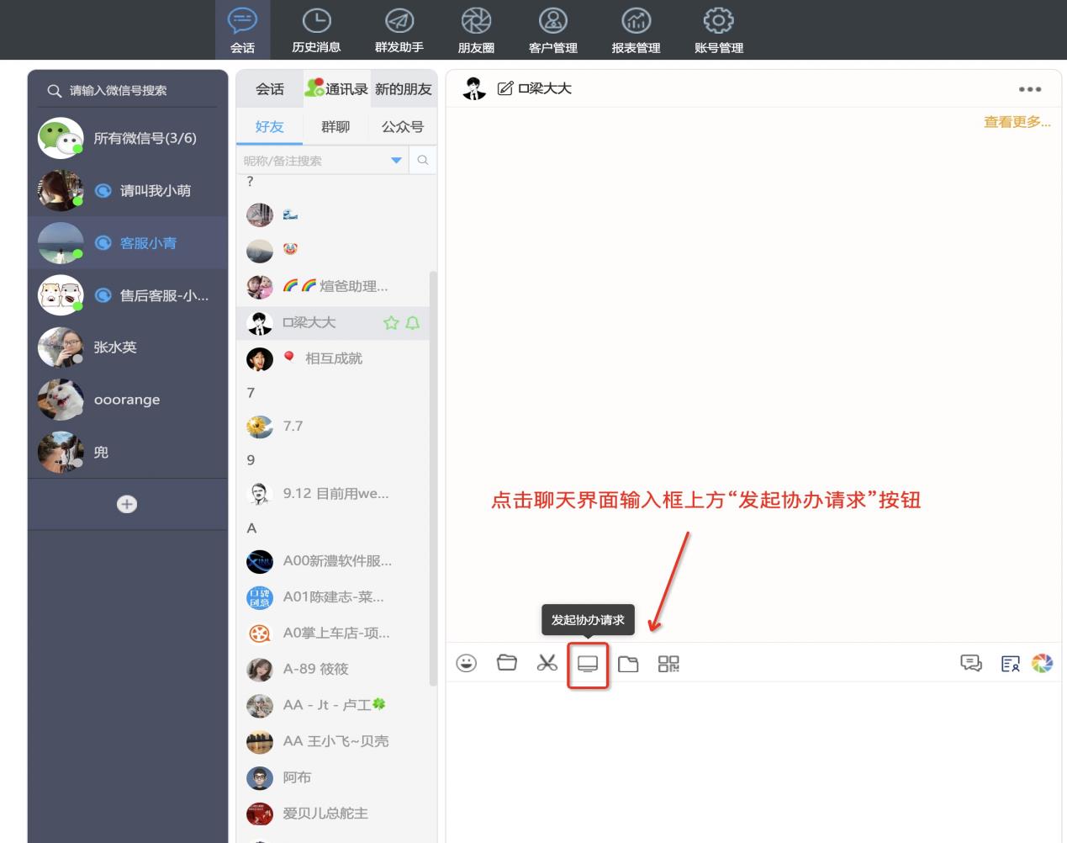
Task: Open contact AA 王小飞~贝壳
Action: (335, 742)
